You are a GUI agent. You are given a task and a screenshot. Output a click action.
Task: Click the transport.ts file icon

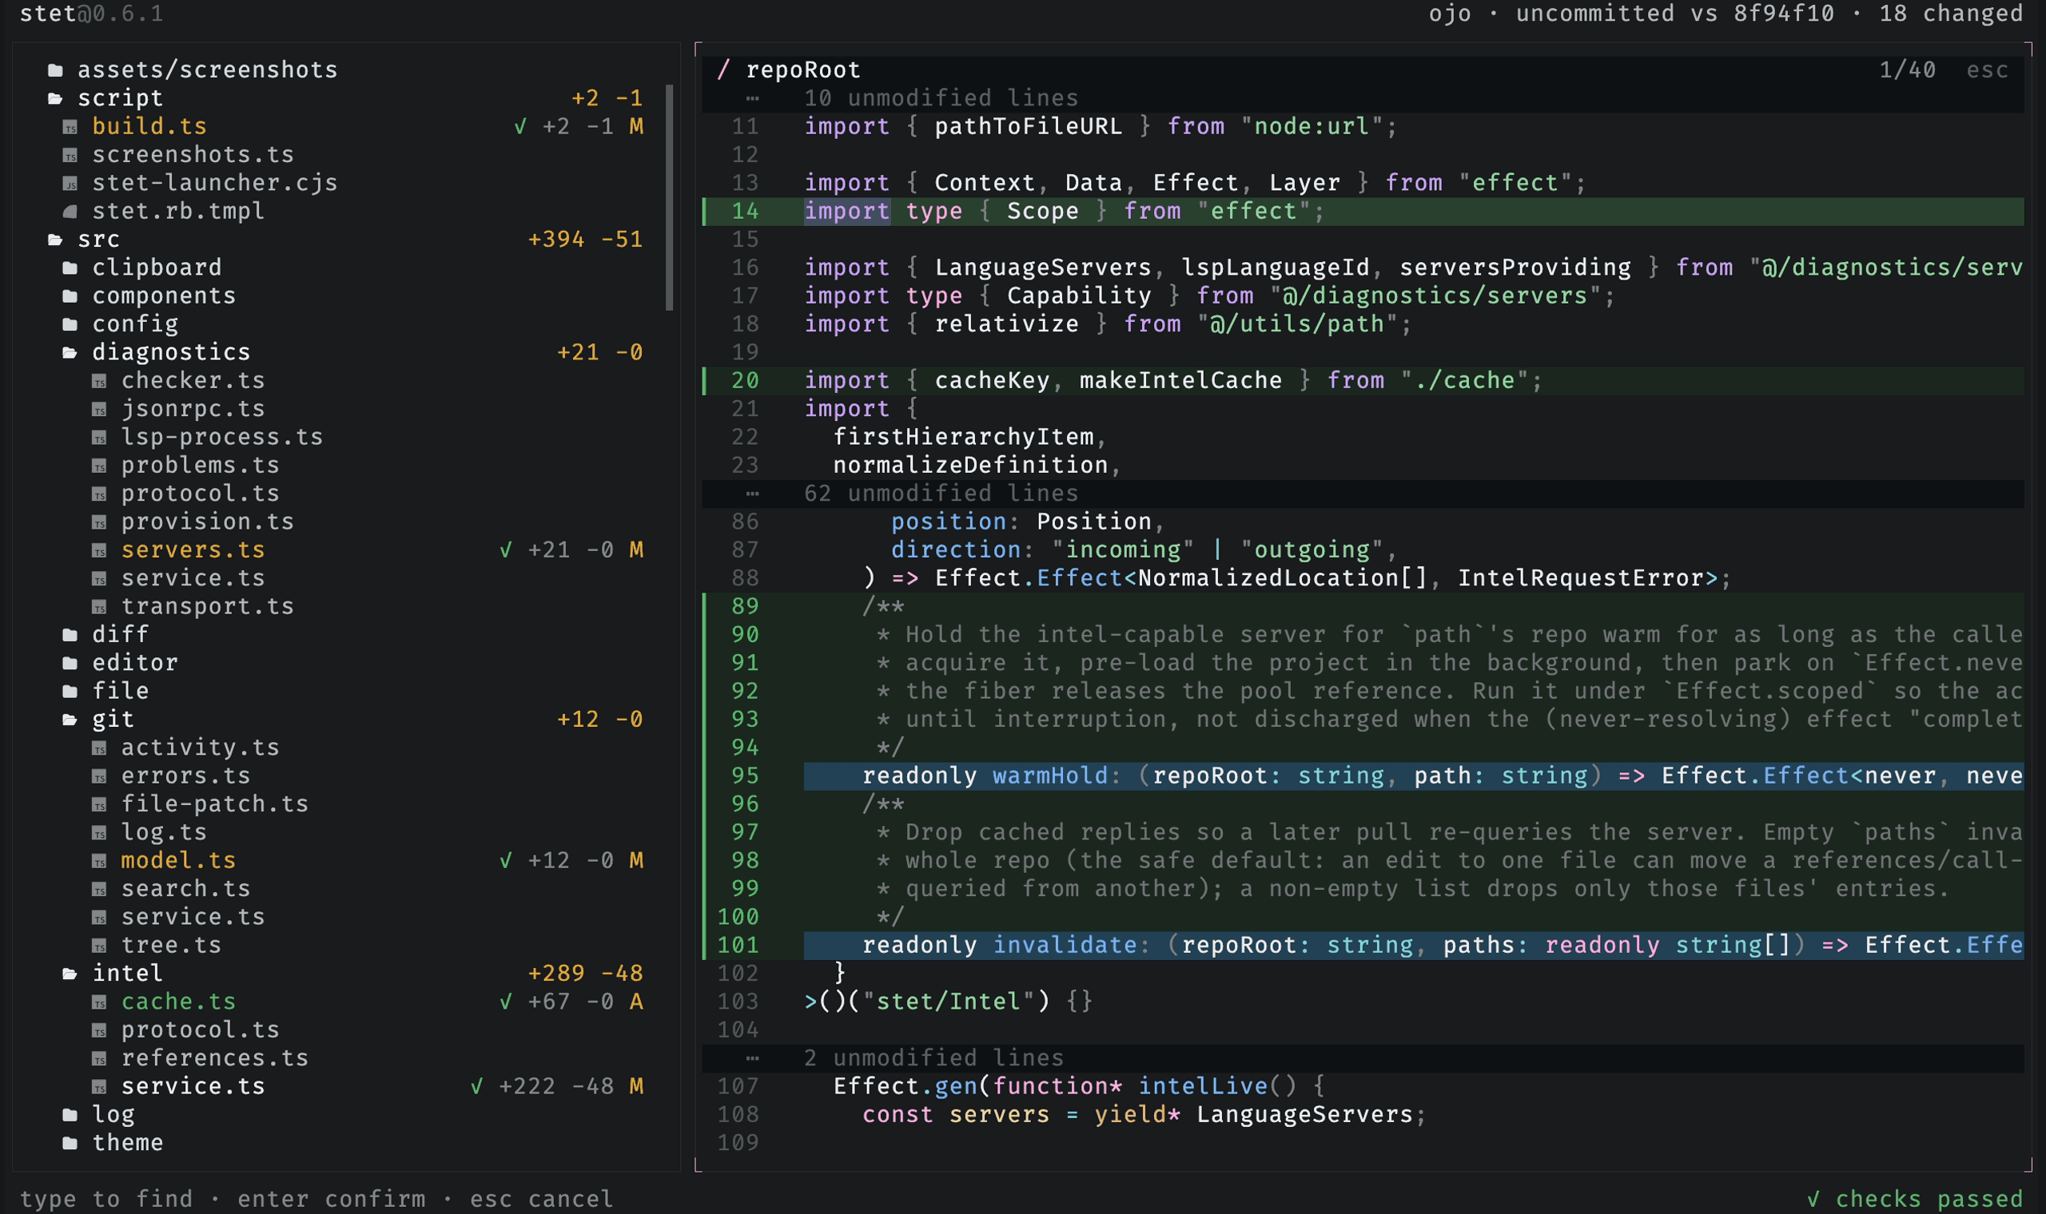pyautogui.click(x=99, y=607)
